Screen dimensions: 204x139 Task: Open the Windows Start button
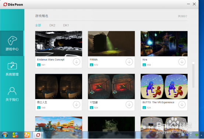click(5, 135)
